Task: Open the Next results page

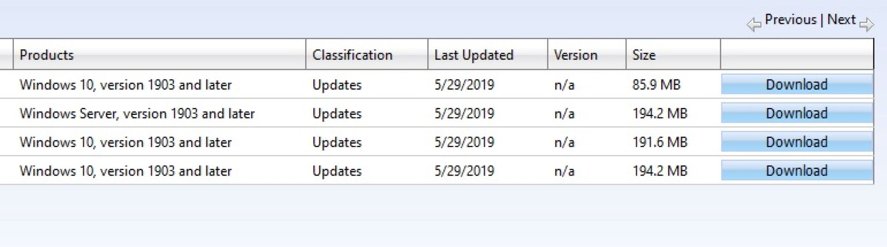Action: click(x=841, y=20)
